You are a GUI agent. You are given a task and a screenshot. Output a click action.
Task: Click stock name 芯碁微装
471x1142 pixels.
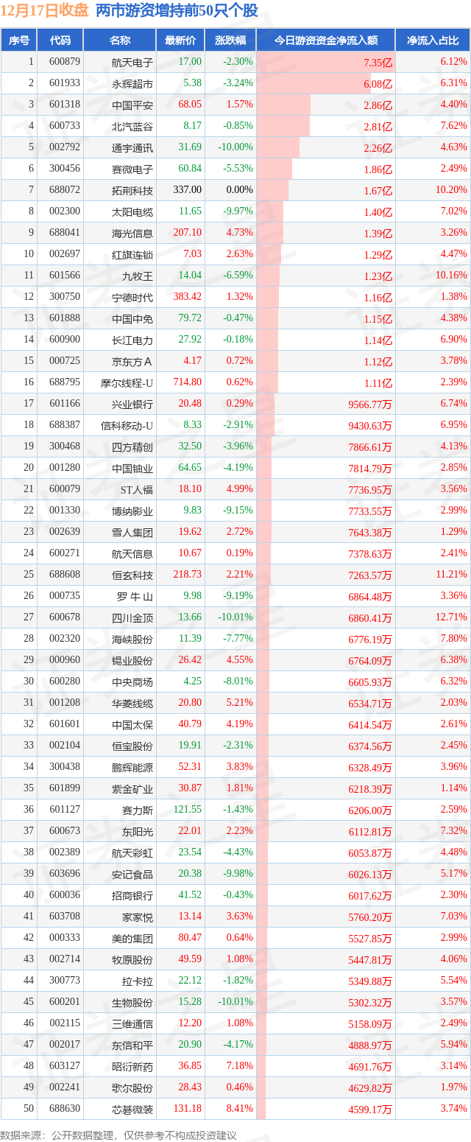(x=132, y=1109)
